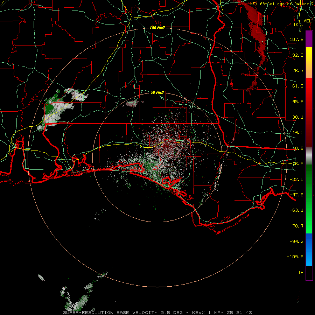315x315 pixels.
Task: Click the -63.1 velocity scale value
Action: (296, 210)
